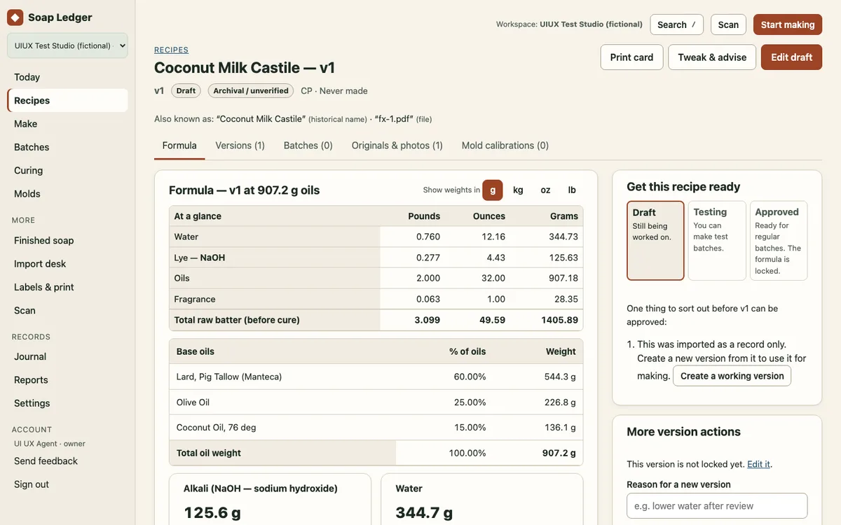Show weights in grams (g)
The image size is (841, 525).
[493, 190]
